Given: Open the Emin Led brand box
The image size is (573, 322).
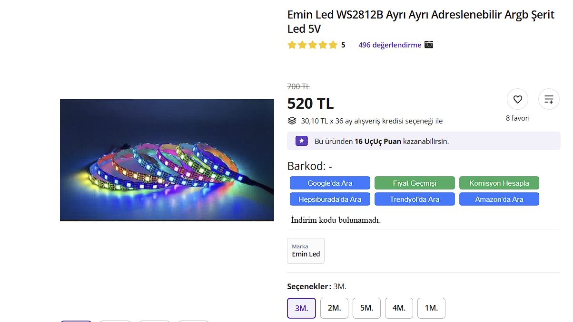Looking at the screenshot, I should pos(306,251).
